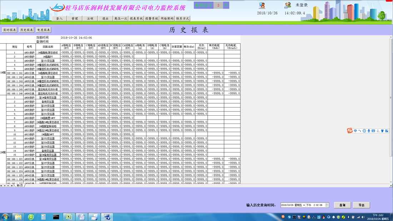Click the ACE company logo
Screen dimensions: 393x221
pyautogui.click(x=57, y=7)
